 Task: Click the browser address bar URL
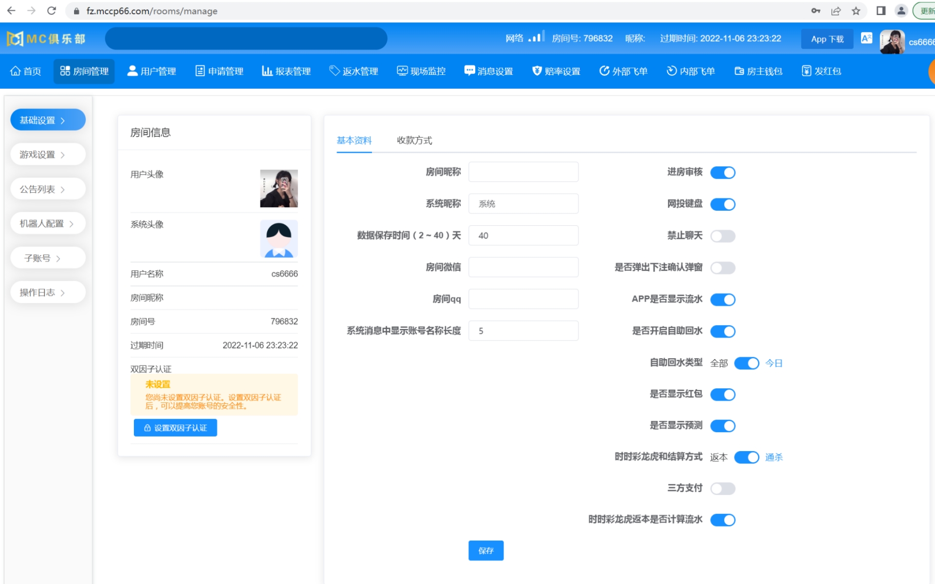pyautogui.click(x=152, y=11)
